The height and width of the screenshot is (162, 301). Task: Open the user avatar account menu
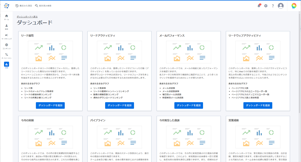pyautogui.click(x=281, y=6)
